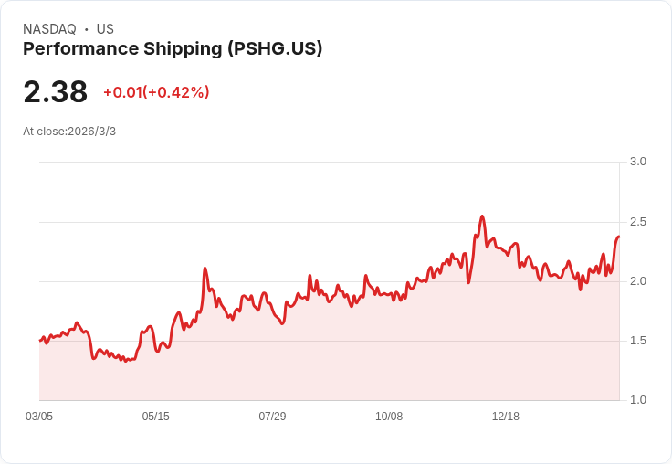This screenshot has height=464, width=672.
Task: Click the 03/05 date axis label
Action: [39, 417]
